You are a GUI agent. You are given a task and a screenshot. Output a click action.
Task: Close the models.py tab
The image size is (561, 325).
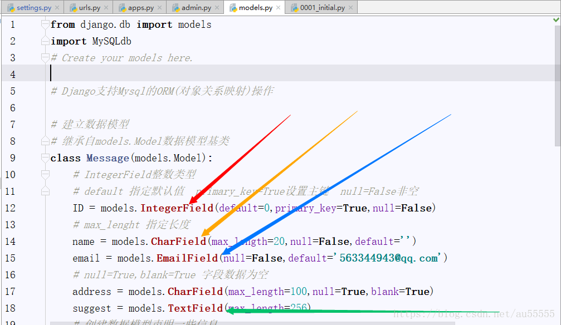tap(279, 7)
